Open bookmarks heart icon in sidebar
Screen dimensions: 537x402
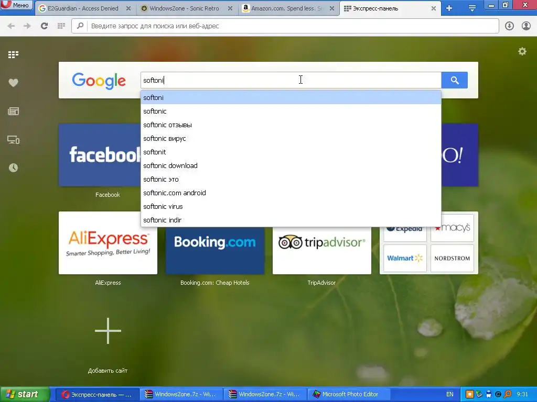point(13,83)
